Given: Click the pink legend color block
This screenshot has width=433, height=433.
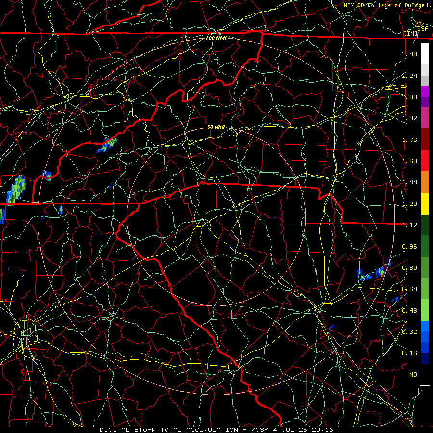Looking at the screenshot, I should [x=425, y=118].
